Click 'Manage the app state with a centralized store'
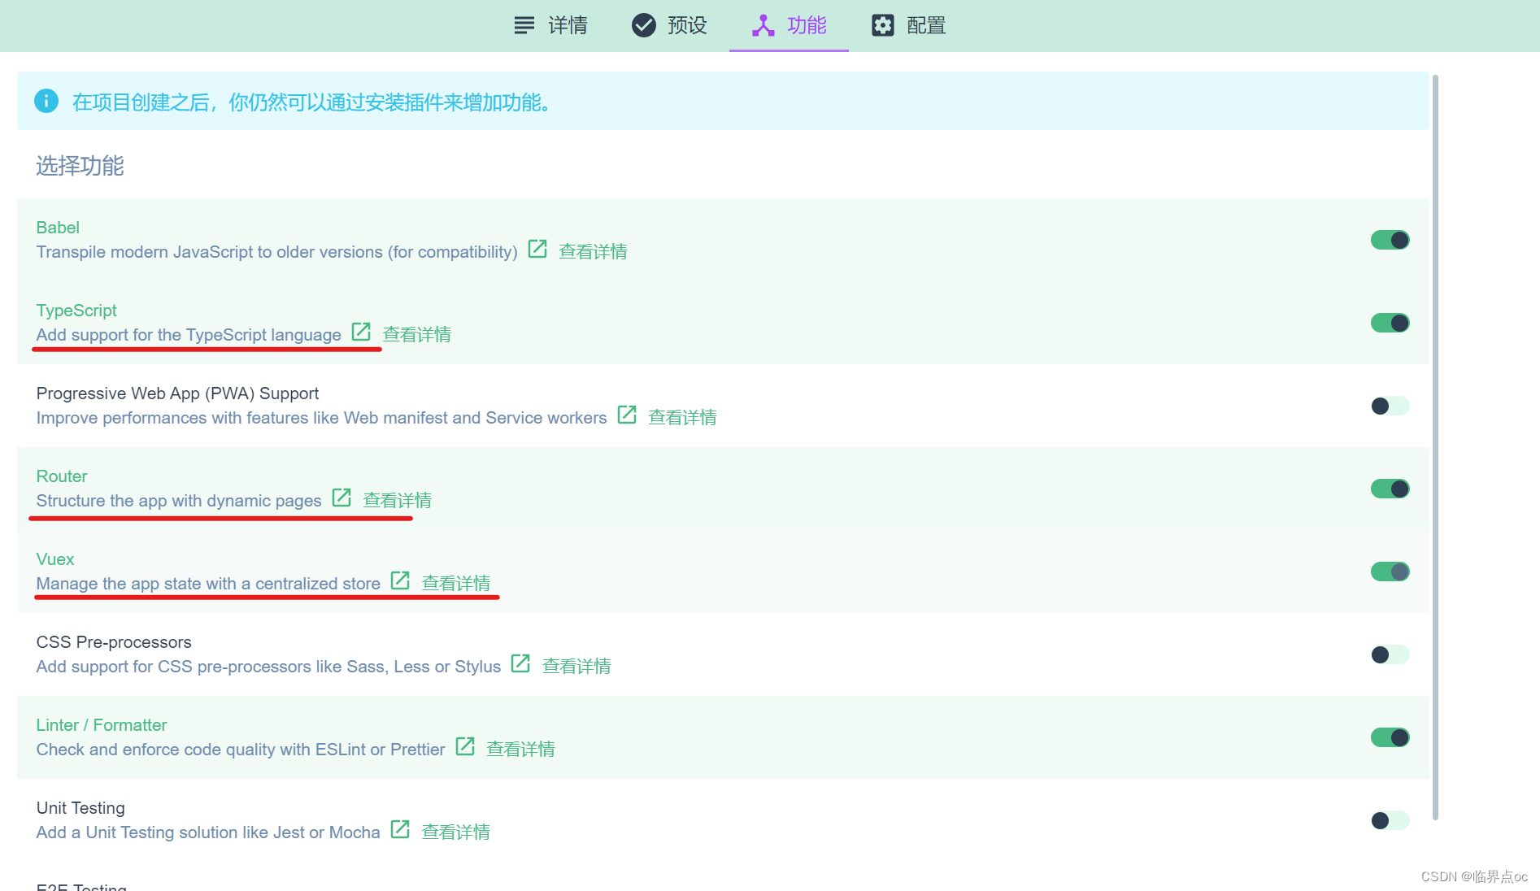1540x891 pixels. point(208,584)
